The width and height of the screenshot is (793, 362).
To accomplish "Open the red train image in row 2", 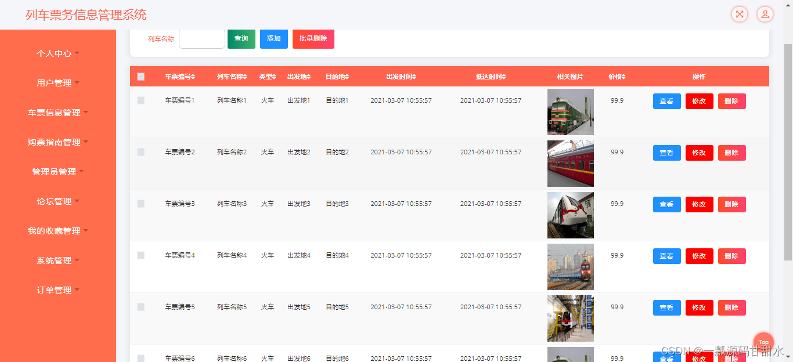I will (x=571, y=164).
